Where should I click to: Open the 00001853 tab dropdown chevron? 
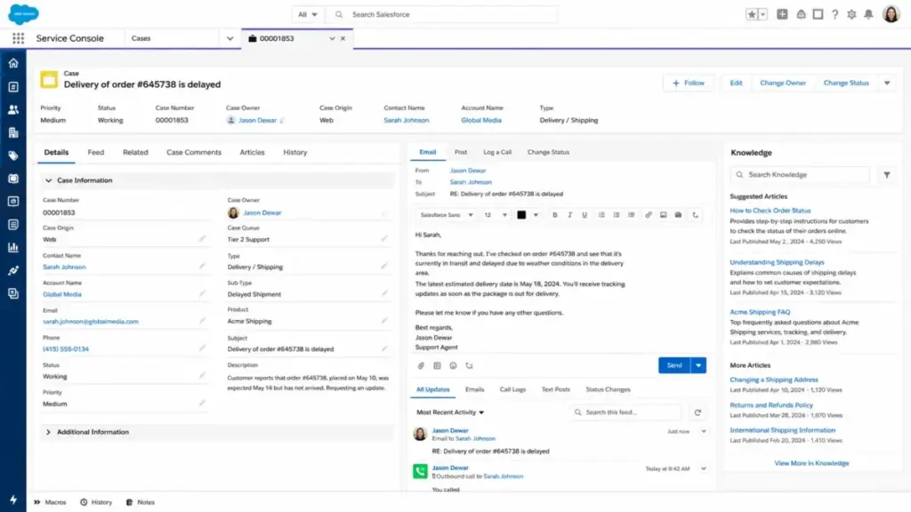[x=332, y=39]
